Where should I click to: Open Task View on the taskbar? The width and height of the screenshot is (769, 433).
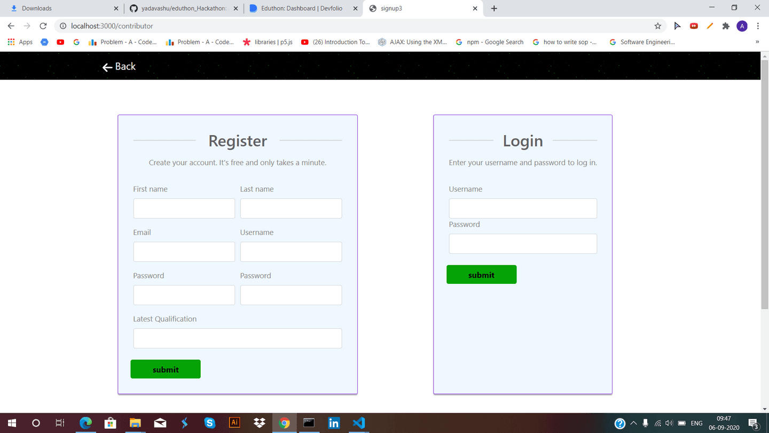tap(60, 423)
